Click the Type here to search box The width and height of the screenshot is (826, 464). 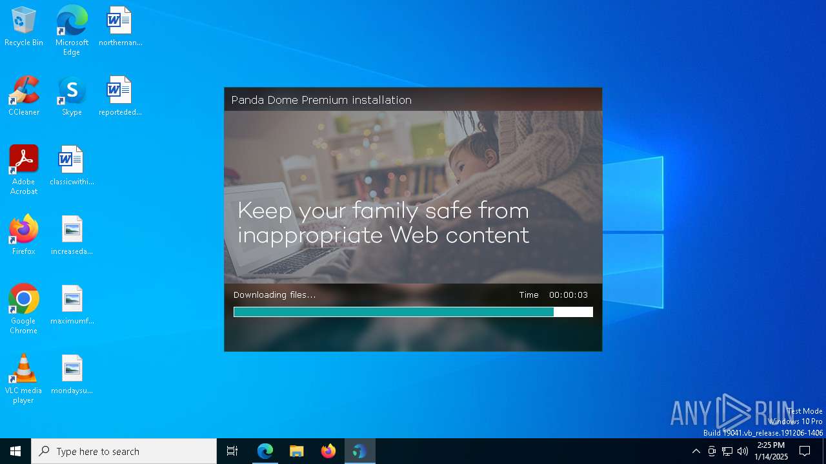124,451
